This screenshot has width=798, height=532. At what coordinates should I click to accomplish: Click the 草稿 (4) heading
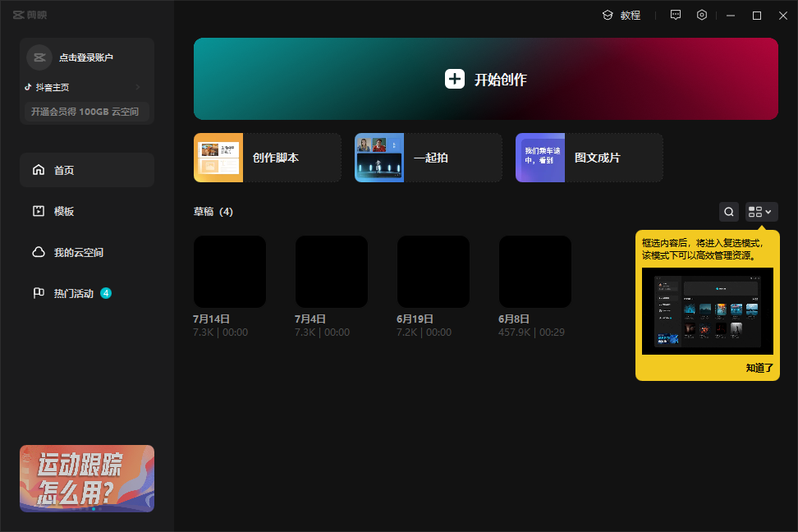213,212
